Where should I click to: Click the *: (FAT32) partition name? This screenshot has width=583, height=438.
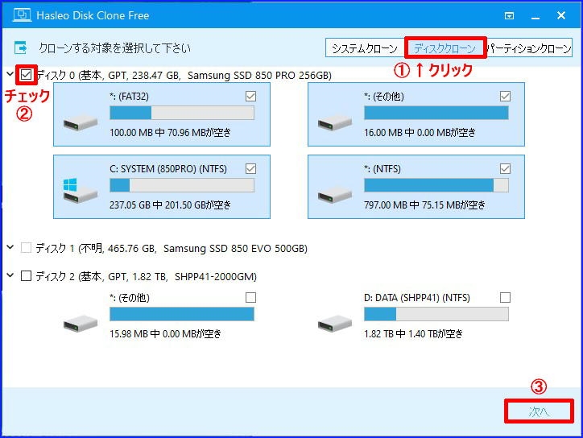click(129, 97)
